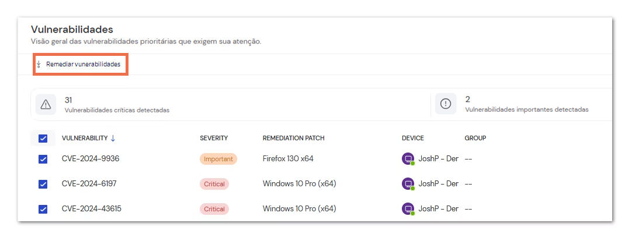Click the remediate arrow icon

pyautogui.click(x=39, y=64)
